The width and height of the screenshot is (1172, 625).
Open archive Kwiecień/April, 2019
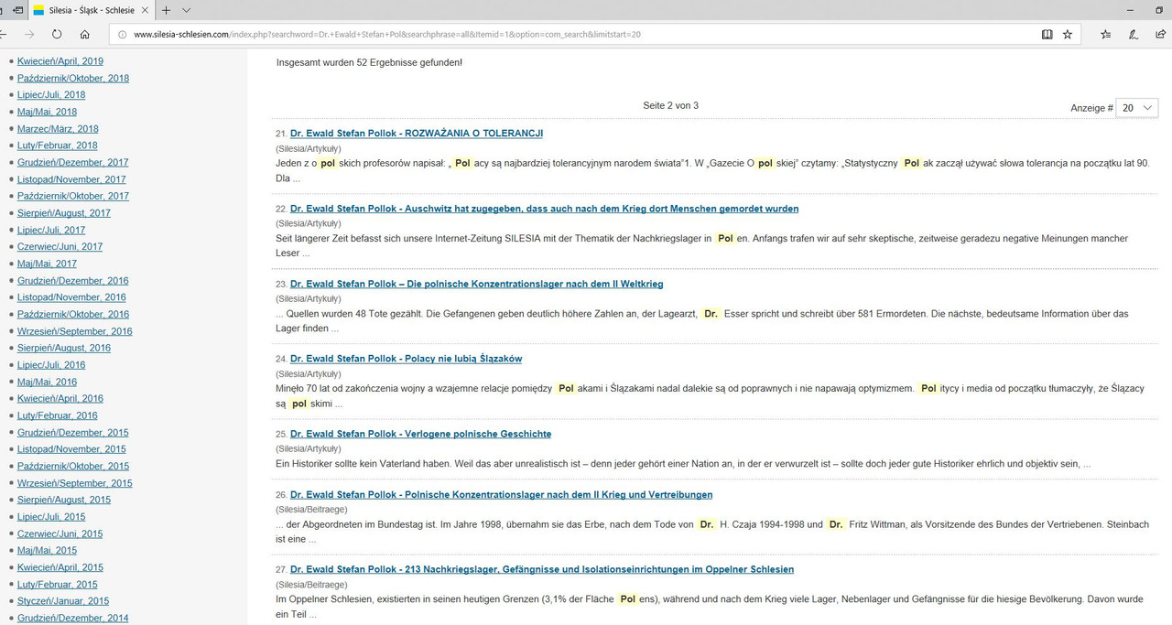click(60, 61)
